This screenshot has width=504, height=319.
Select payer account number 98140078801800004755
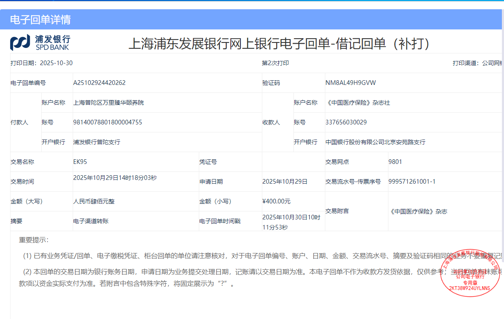click(x=108, y=122)
